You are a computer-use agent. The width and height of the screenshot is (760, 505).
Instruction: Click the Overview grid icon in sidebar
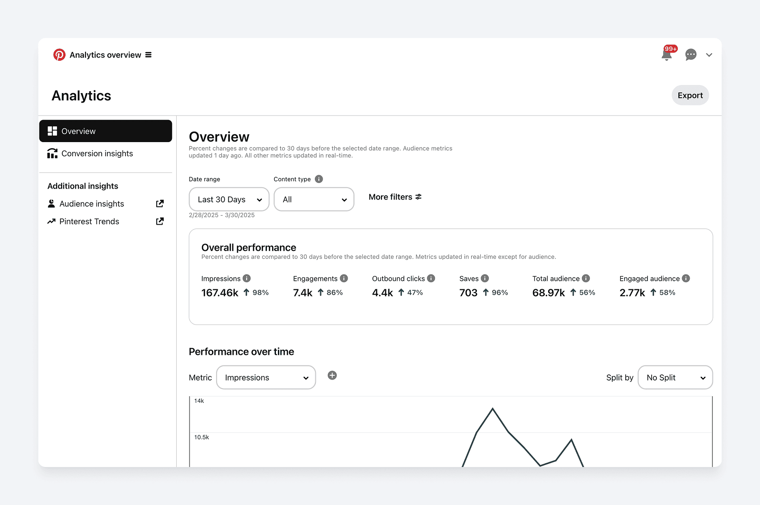click(x=52, y=131)
